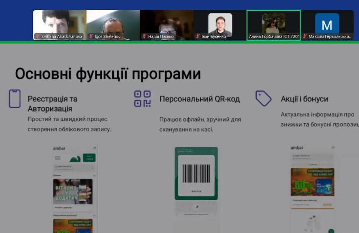Click muted mic icon beside Надія Пасько
Image resolution: width=359 pixels, height=233 pixels.
coord(144,36)
